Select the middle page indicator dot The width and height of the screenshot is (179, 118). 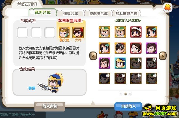tap(126, 94)
